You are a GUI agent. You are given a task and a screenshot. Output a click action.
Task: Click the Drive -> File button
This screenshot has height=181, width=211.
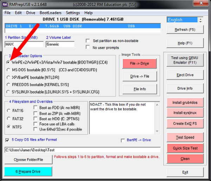coord(140,76)
